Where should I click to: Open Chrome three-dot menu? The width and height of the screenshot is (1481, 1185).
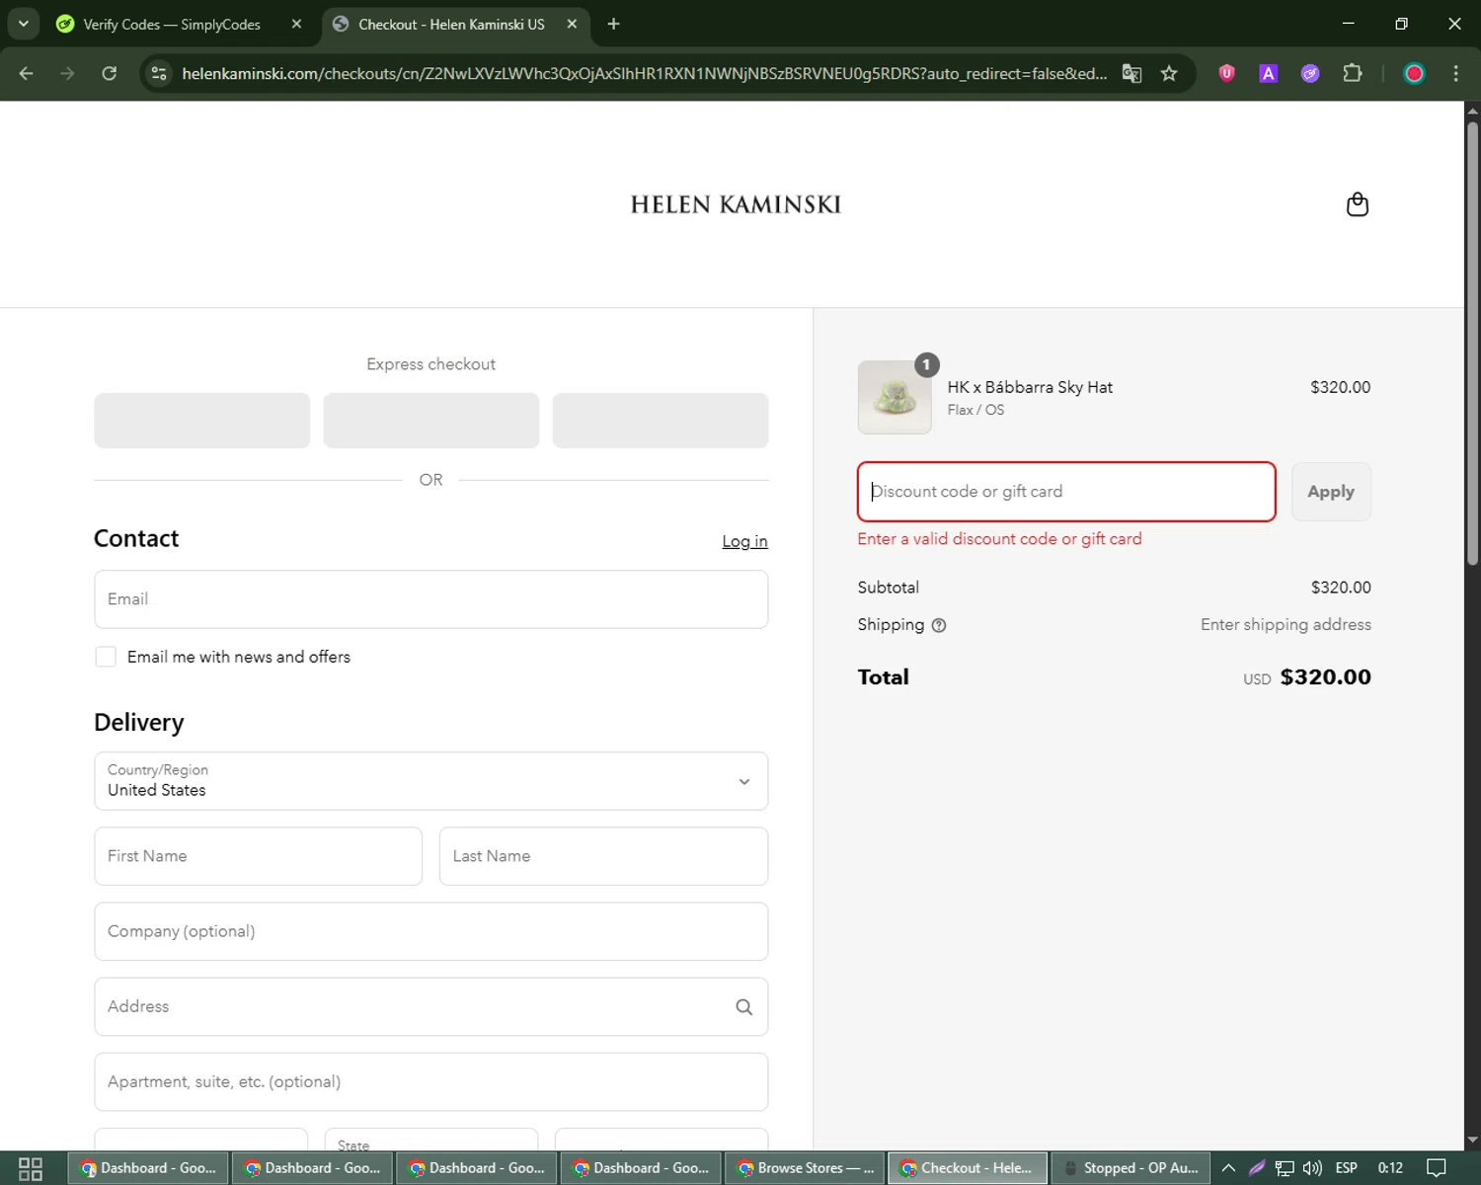click(1455, 73)
